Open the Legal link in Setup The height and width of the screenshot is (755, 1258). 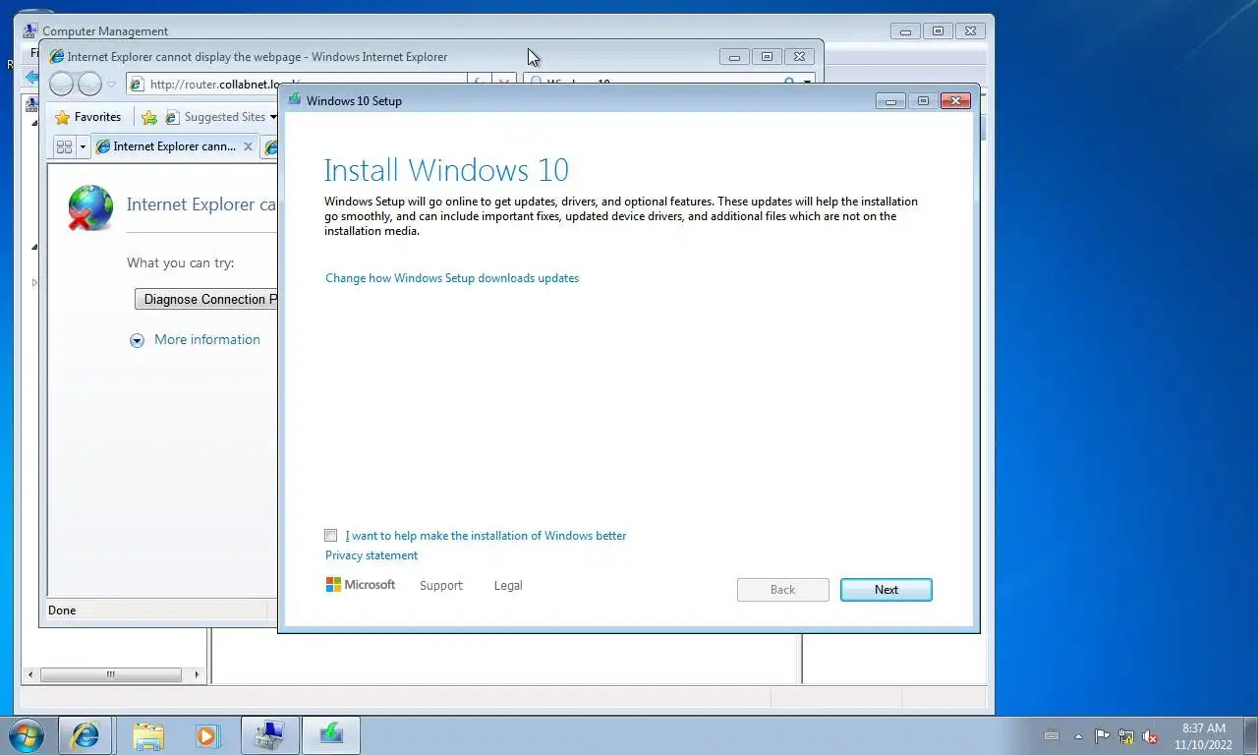pos(508,585)
